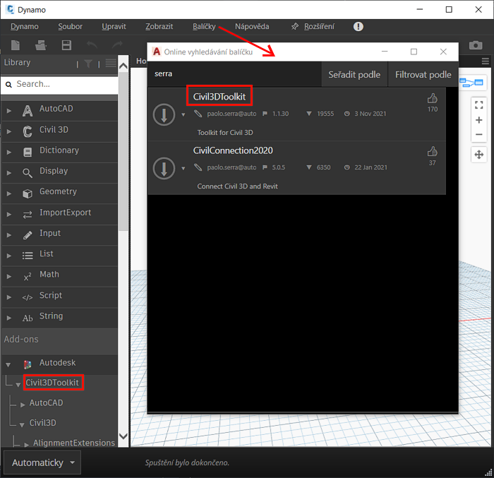Click 'Toolkit for Civil 3D' description

(225, 133)
